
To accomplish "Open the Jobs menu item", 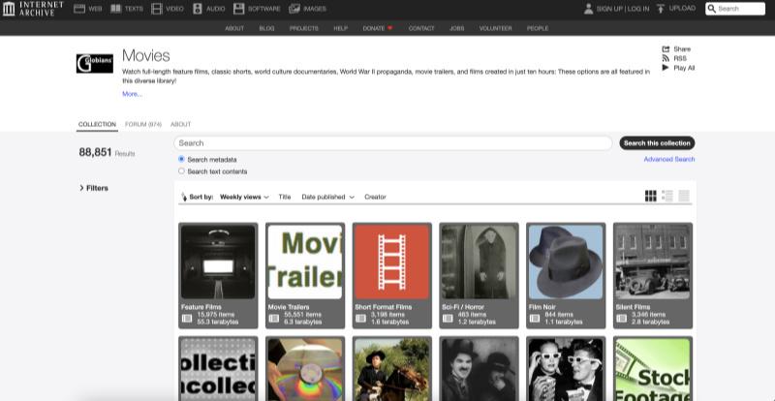I will (x=456, y=28).
